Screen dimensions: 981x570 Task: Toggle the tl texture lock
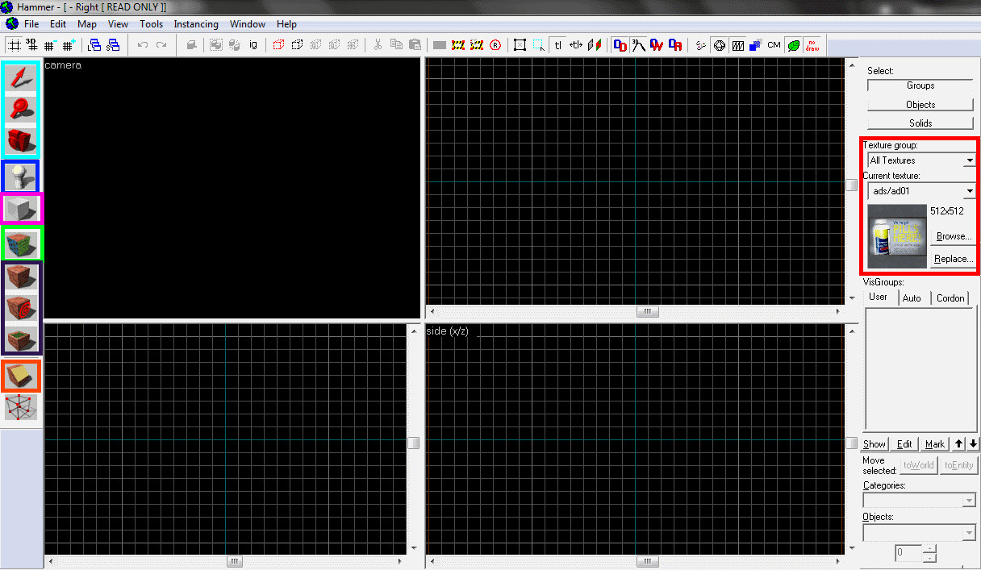557,45
